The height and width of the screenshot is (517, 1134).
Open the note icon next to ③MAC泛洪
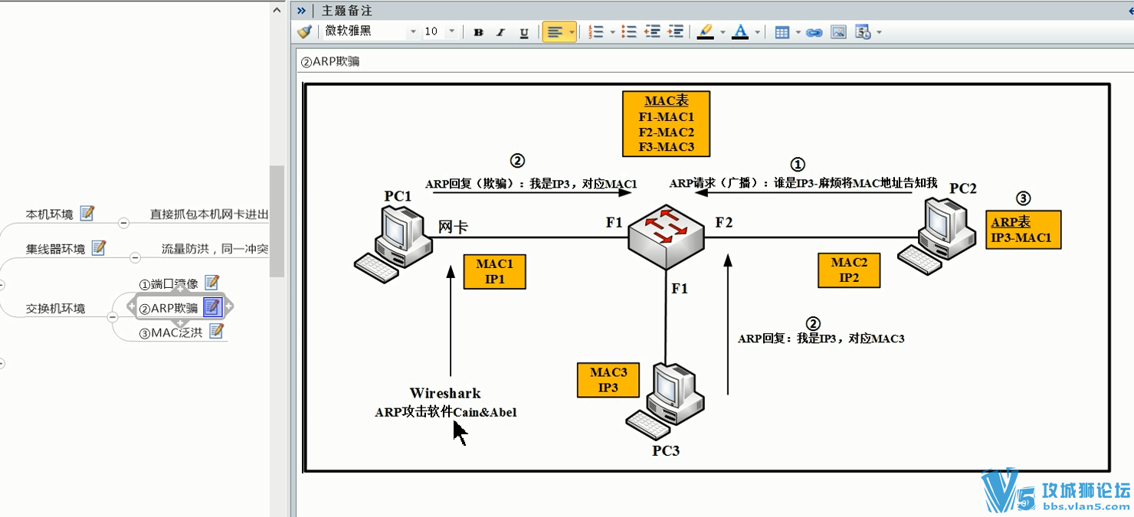[217, 331]
